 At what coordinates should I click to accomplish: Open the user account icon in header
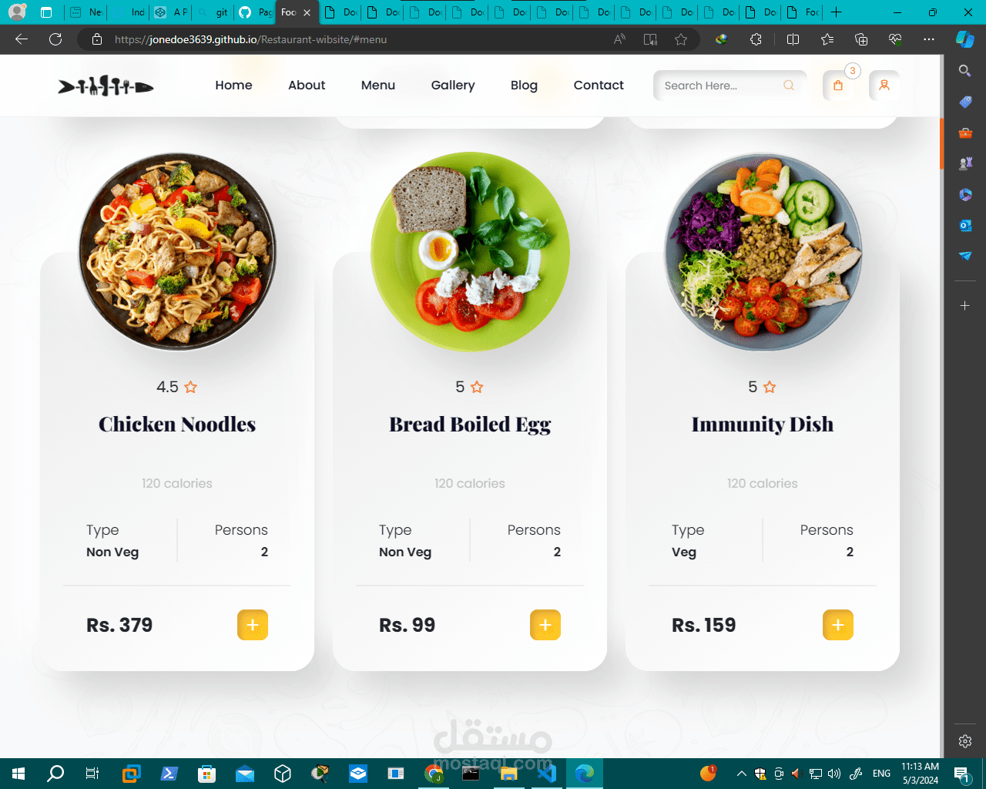coord(884,86)
